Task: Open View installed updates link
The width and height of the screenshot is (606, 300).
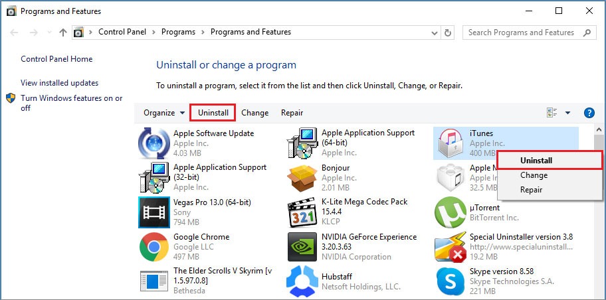Action: (60, 83)
